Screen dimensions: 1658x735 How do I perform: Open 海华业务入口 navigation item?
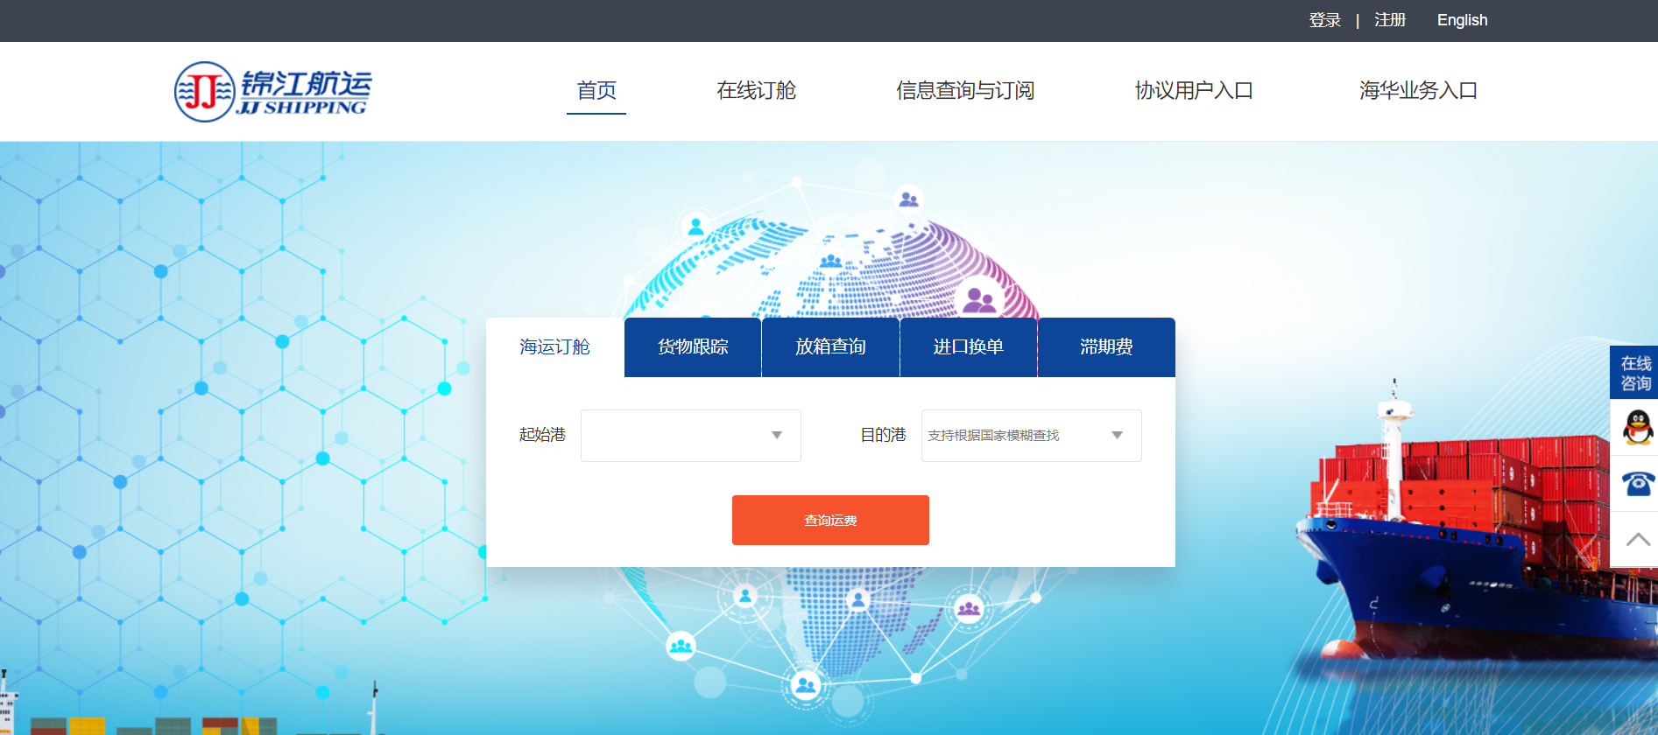[1418, 90]
